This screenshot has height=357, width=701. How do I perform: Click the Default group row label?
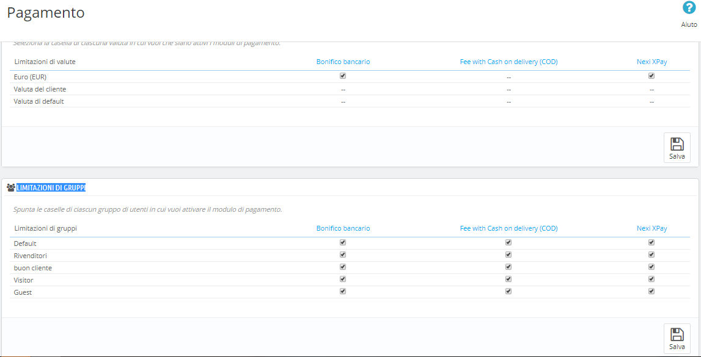[25, 243]
